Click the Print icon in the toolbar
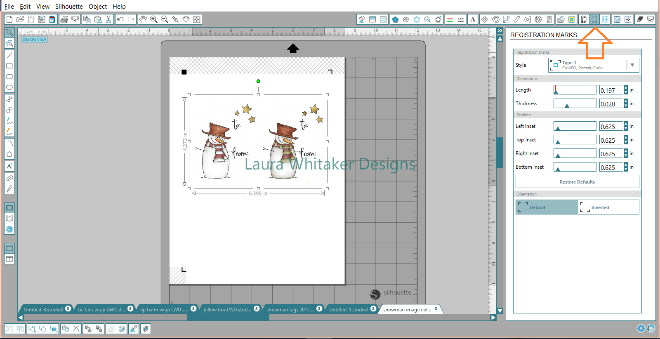 [x=64, y=19]
